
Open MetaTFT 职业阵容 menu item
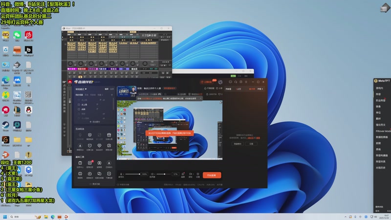point(381,100)
